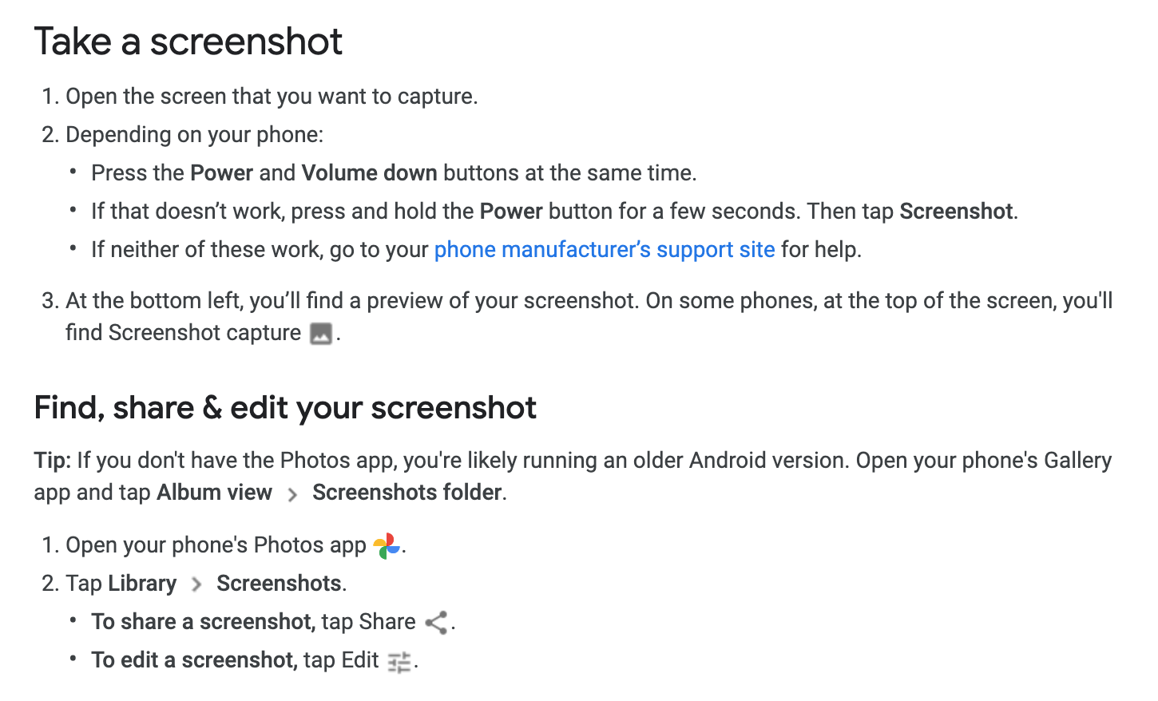This screenshot has width=1158, height=701.
Task: Click the Google Photos pinwheel icon
Action: tap(387, 546)
